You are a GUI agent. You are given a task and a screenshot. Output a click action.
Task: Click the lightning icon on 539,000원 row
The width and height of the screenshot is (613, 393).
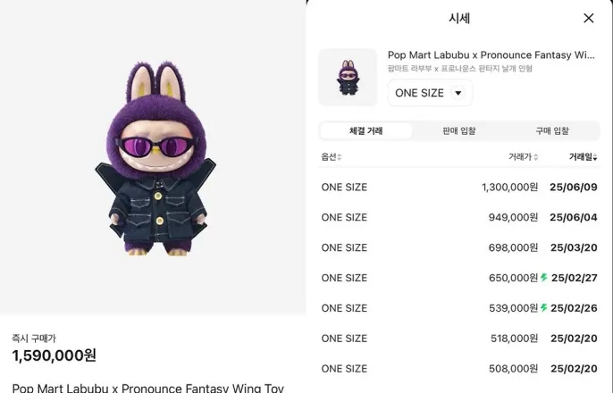click(544, 308)
